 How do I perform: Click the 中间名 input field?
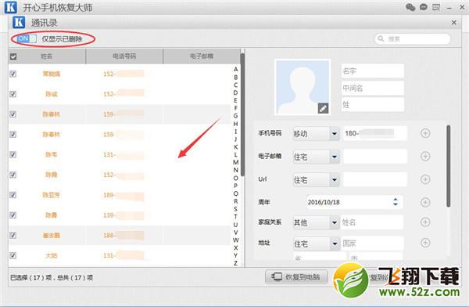point(373,88)
